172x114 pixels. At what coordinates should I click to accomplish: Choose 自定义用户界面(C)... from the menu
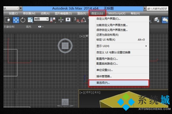119,19
